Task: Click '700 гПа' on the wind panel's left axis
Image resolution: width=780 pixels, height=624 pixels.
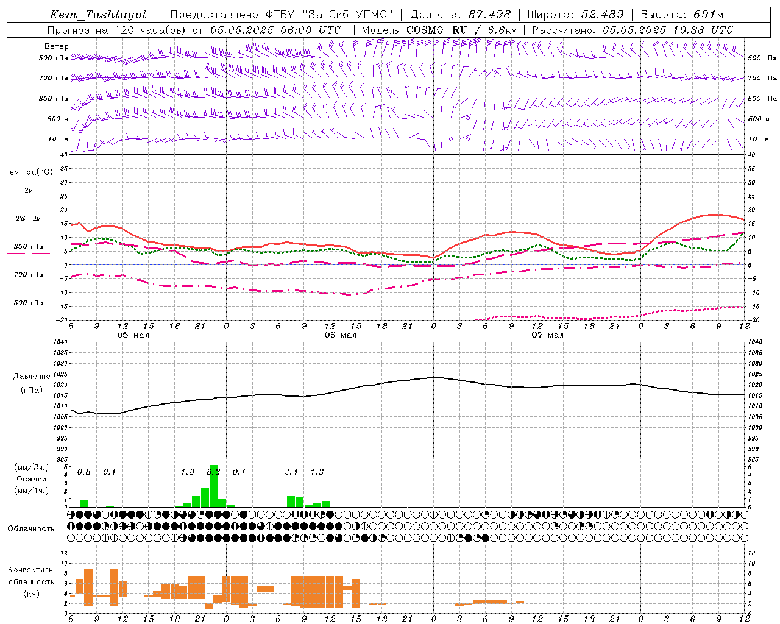Action: 54,78
